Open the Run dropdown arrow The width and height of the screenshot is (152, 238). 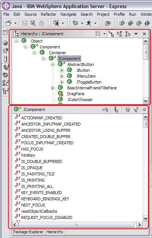coord(96,23)
